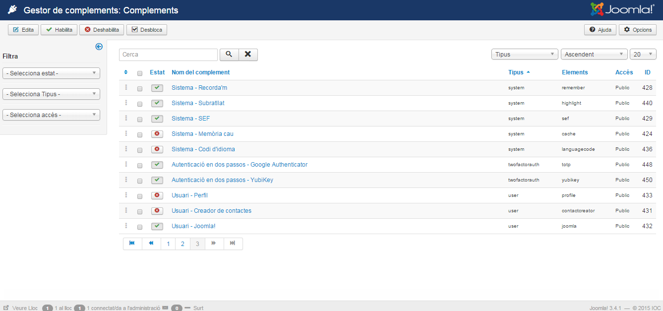The width and height of the screenshot is (663, 311).
Task: Go to page 2 of results
Action: pos(182,244)
